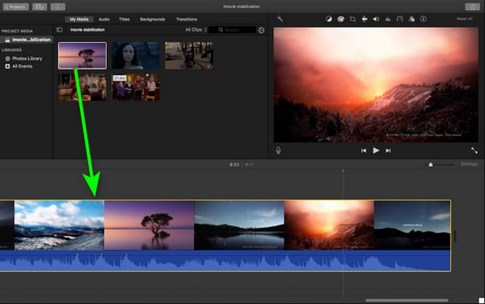Viewport: 485px width, 304px height.
Task: Open the volume speaker tool
Action: click(376, 19)
